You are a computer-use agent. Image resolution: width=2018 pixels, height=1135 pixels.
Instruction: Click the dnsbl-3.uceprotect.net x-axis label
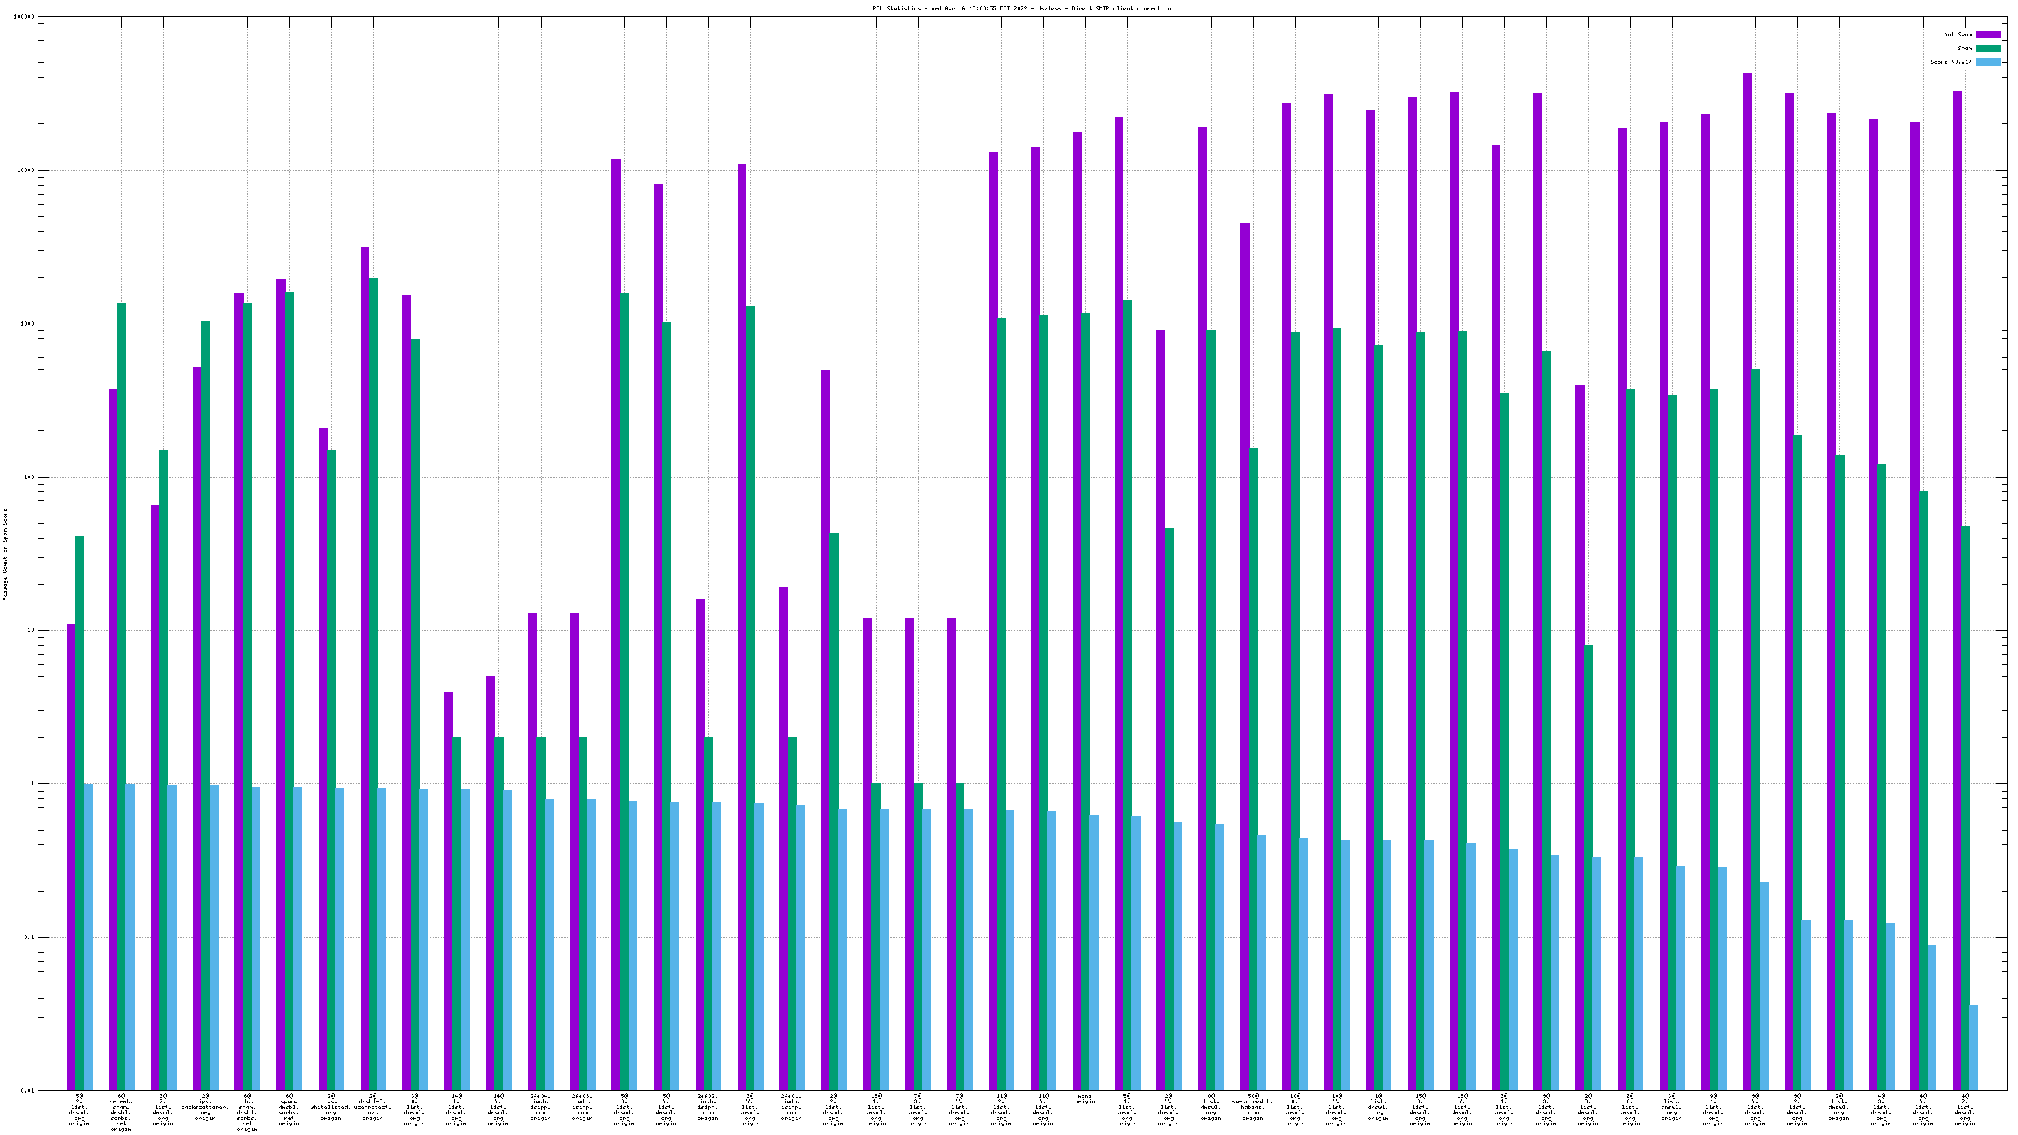click(373, 1107)
